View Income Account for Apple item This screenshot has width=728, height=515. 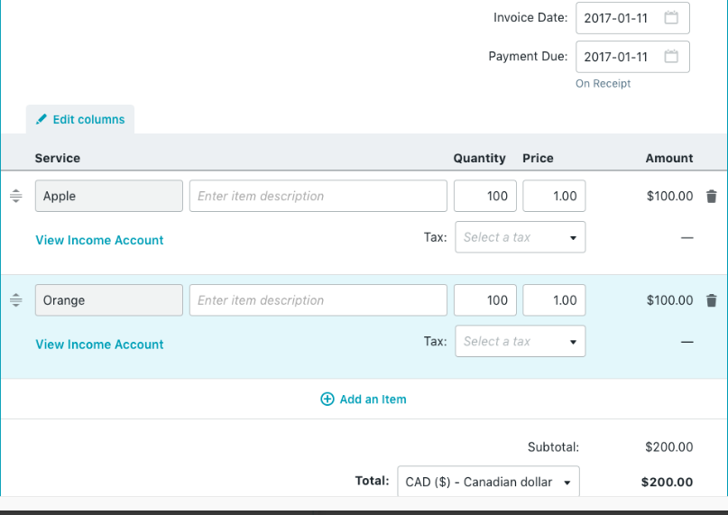tap(99, 240)
